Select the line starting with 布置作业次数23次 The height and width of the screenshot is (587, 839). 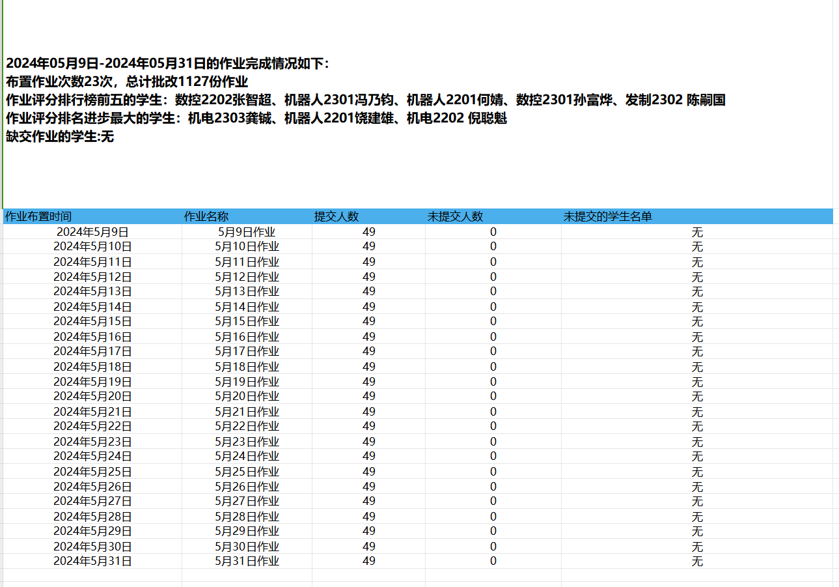[x=127, y=82]
